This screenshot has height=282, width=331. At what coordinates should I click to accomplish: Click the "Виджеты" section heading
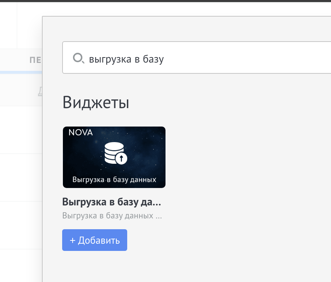(x=96, y=103)
